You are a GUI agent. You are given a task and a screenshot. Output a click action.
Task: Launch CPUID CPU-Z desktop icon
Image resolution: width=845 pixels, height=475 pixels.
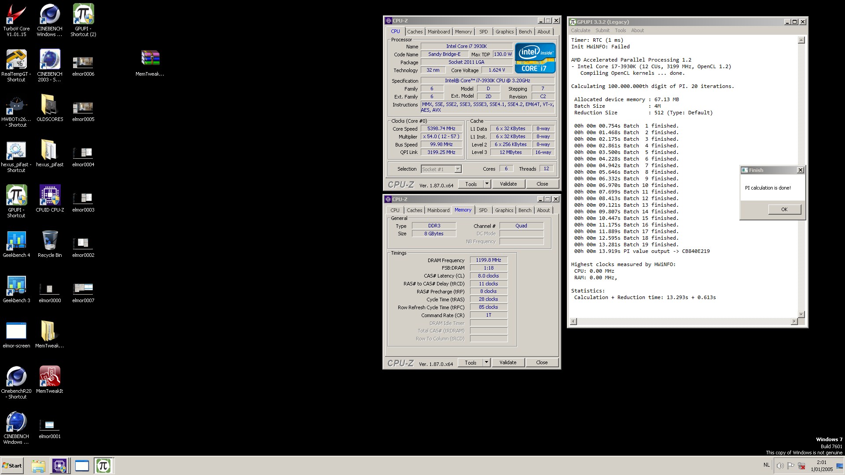(50, 198)
